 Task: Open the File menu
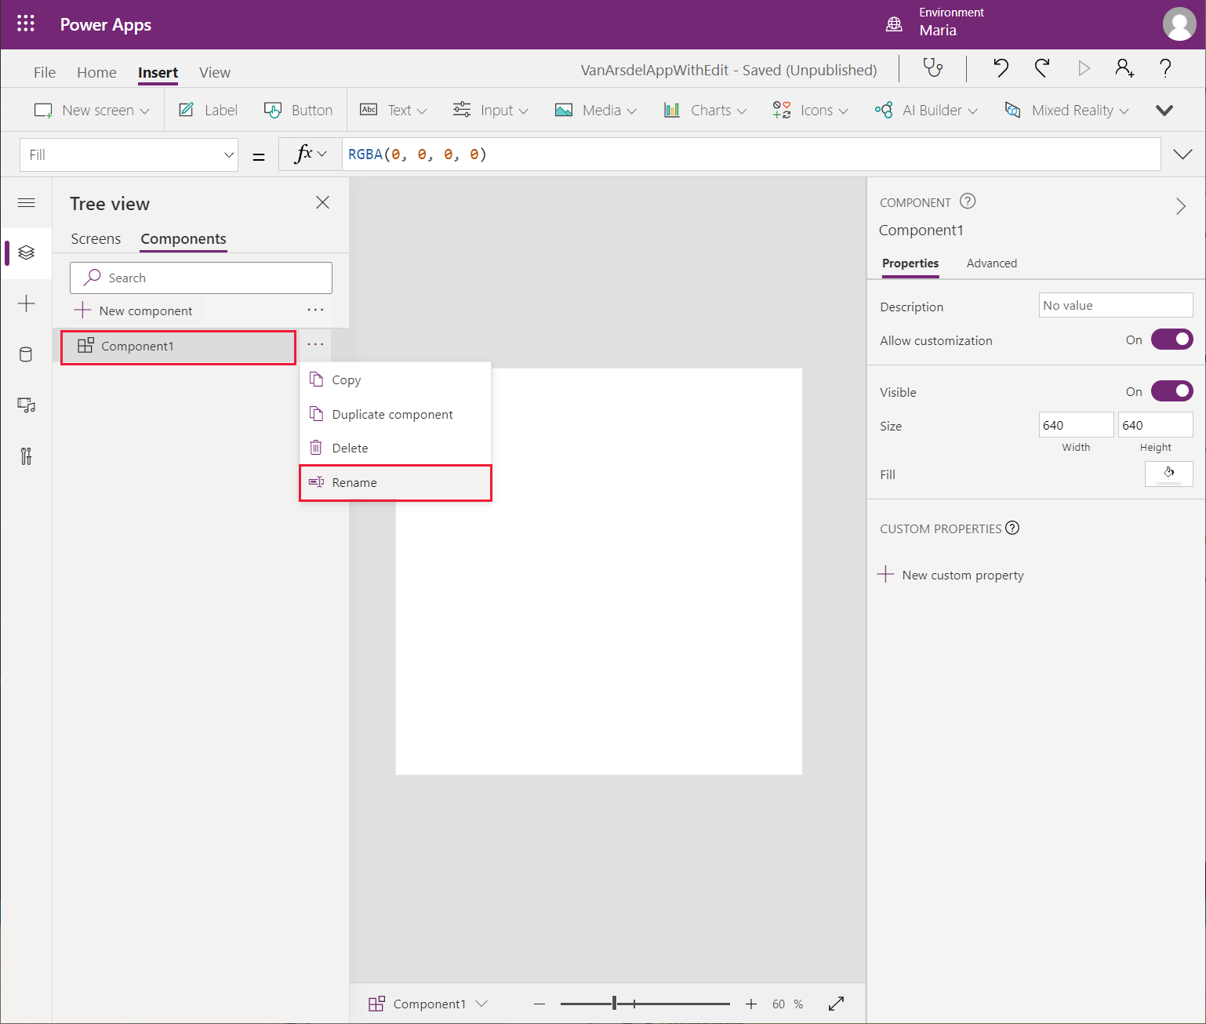[x=45, y=72]
